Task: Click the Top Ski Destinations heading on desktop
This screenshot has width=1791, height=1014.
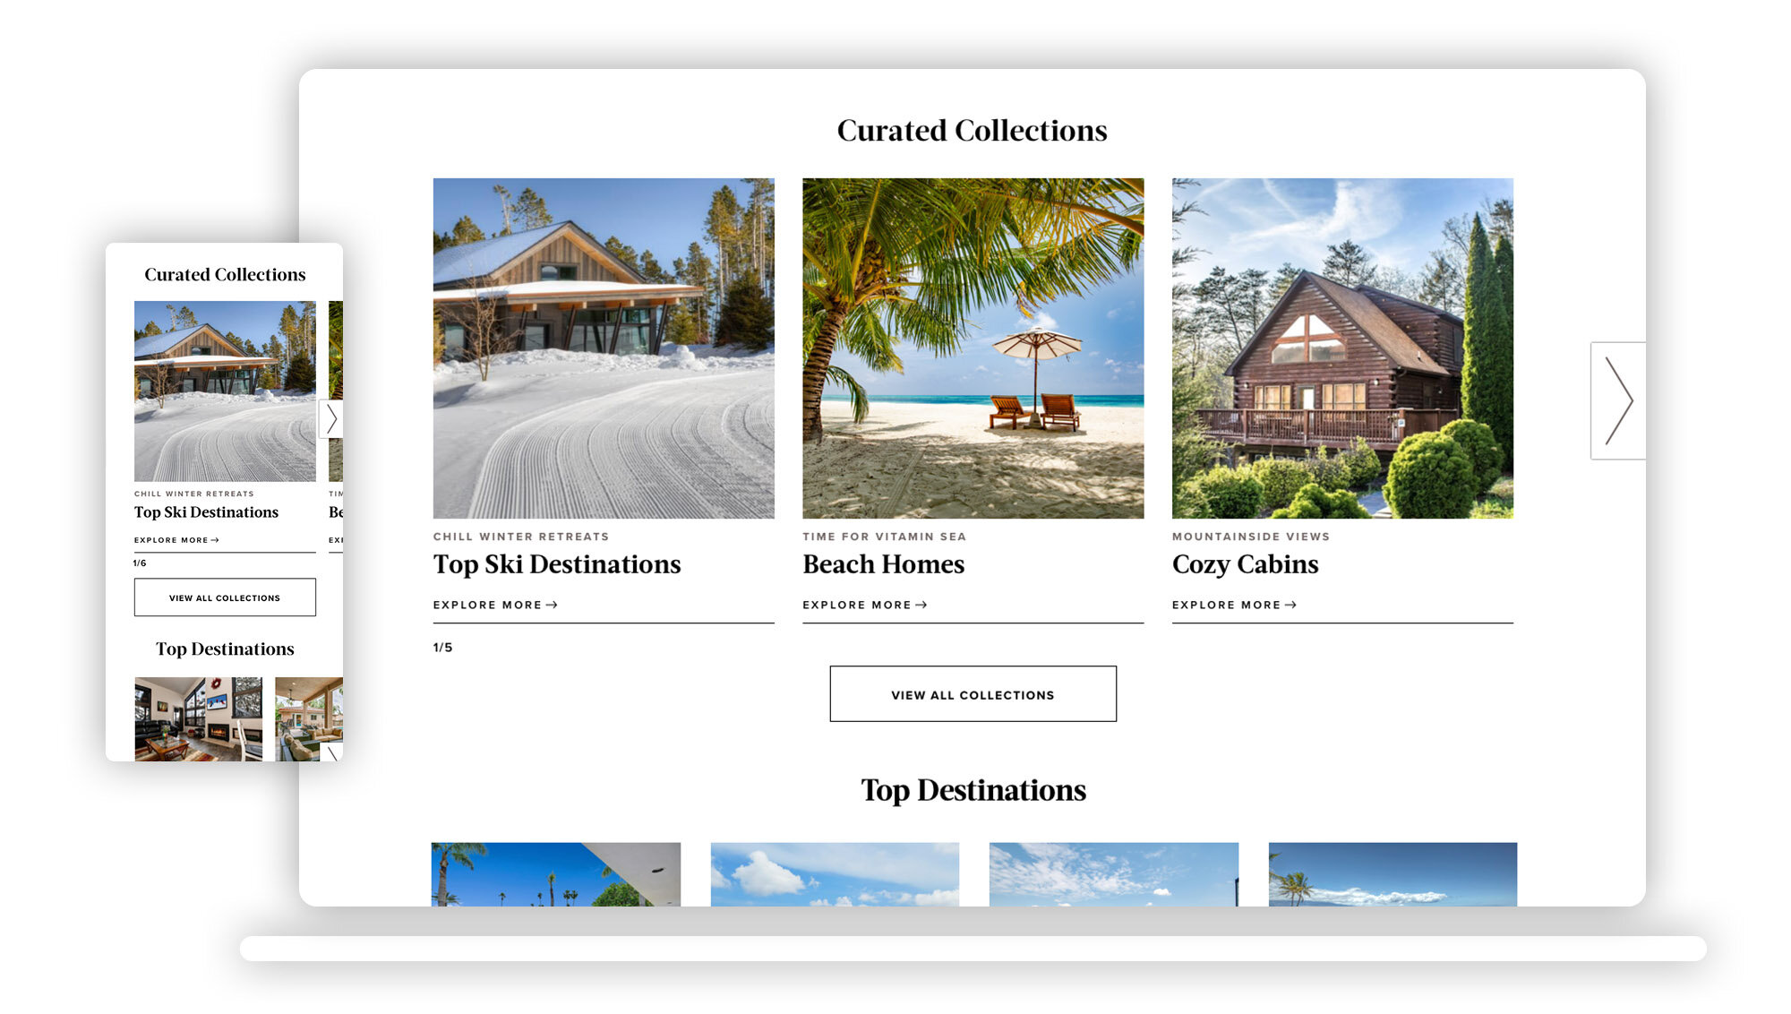Action: coord(557,563)
